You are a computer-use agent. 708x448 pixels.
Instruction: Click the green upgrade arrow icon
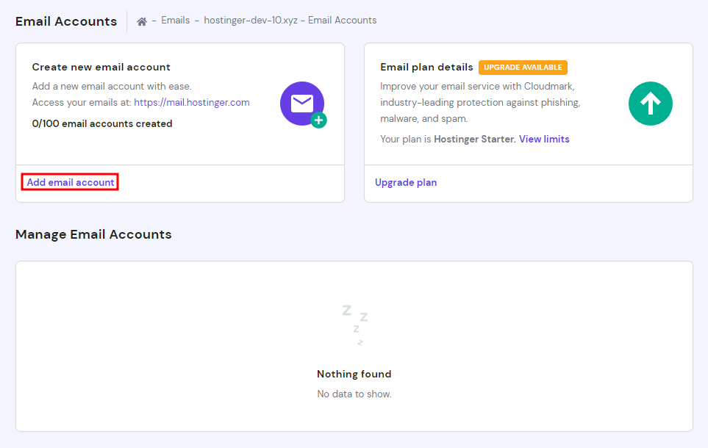(650, 104)
